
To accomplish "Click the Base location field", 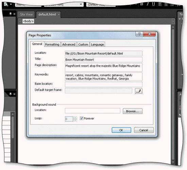I will click(103, 84).
